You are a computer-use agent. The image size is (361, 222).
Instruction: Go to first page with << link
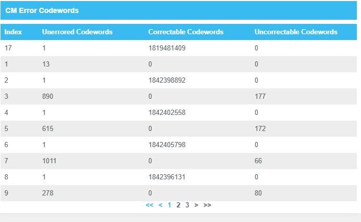pos(150,205)
